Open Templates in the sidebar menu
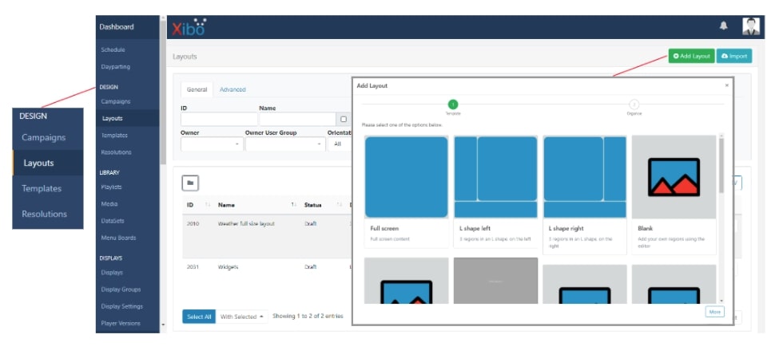Image resolution: width=775 pixels, height=362 pixels. (114, 135)
